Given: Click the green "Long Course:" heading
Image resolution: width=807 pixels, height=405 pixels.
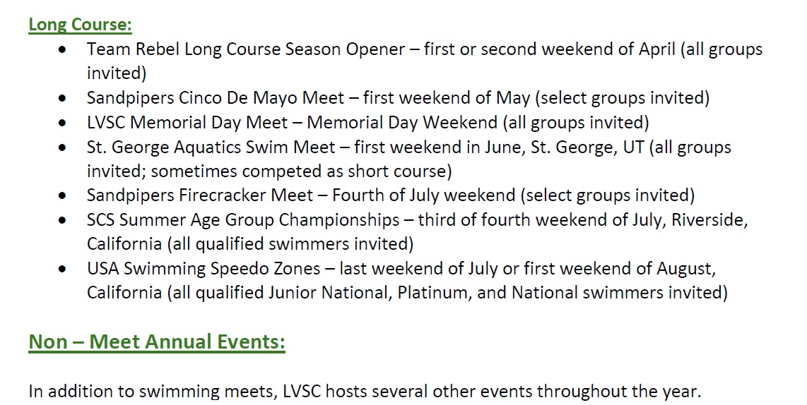Looking at the screenshot, I should [x=80, y=25].
